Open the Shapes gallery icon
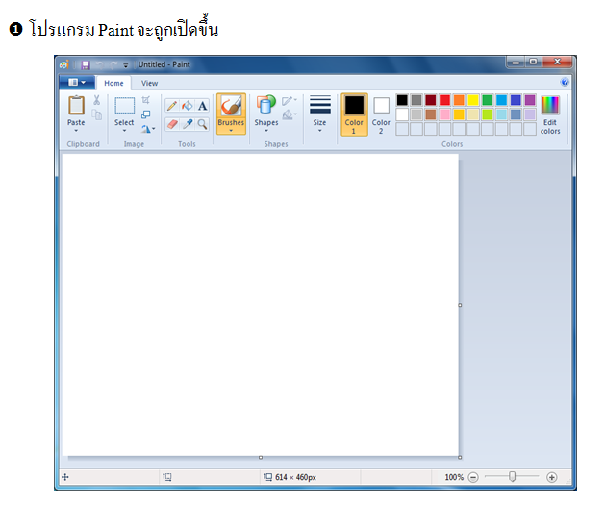Screen dimensions: 605x507 click(x=266, y=105)
